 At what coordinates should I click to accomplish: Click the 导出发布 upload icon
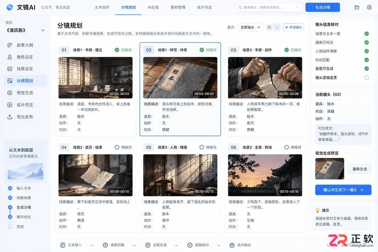coord(10,117)
